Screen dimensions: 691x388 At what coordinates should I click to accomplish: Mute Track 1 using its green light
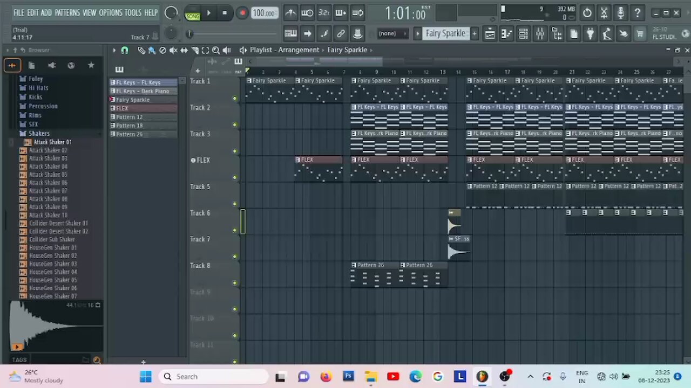(235, 99)
